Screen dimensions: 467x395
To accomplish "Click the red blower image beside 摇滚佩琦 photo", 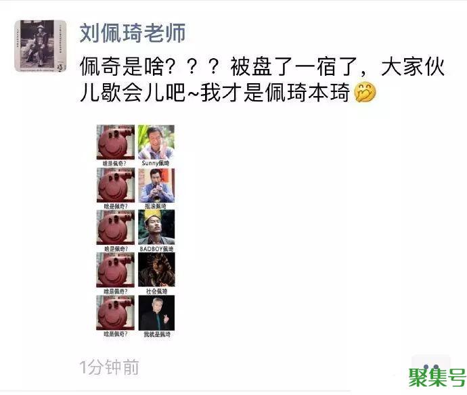I will click(116, 185).
